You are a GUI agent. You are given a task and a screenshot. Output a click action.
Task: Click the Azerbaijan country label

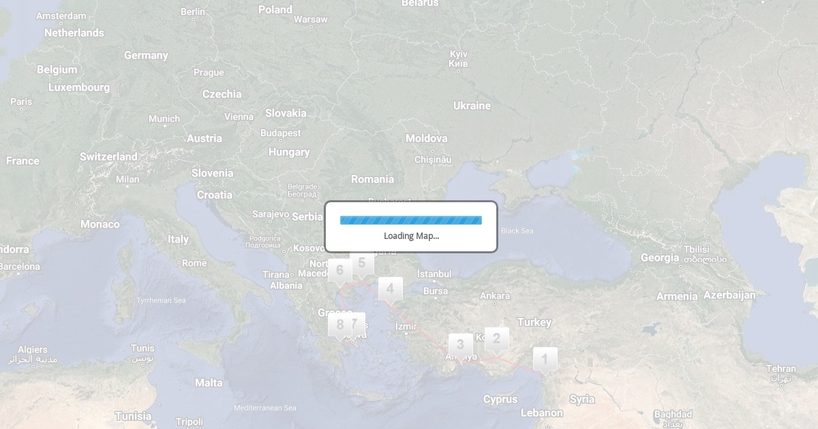pyautogui.click(x=729, y=295)
